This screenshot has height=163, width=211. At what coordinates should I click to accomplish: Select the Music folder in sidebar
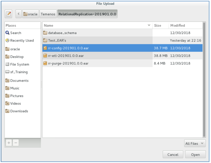tap(14, 88)
